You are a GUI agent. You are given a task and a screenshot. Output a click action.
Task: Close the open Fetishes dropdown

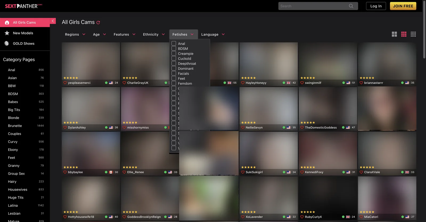[183, 34]
